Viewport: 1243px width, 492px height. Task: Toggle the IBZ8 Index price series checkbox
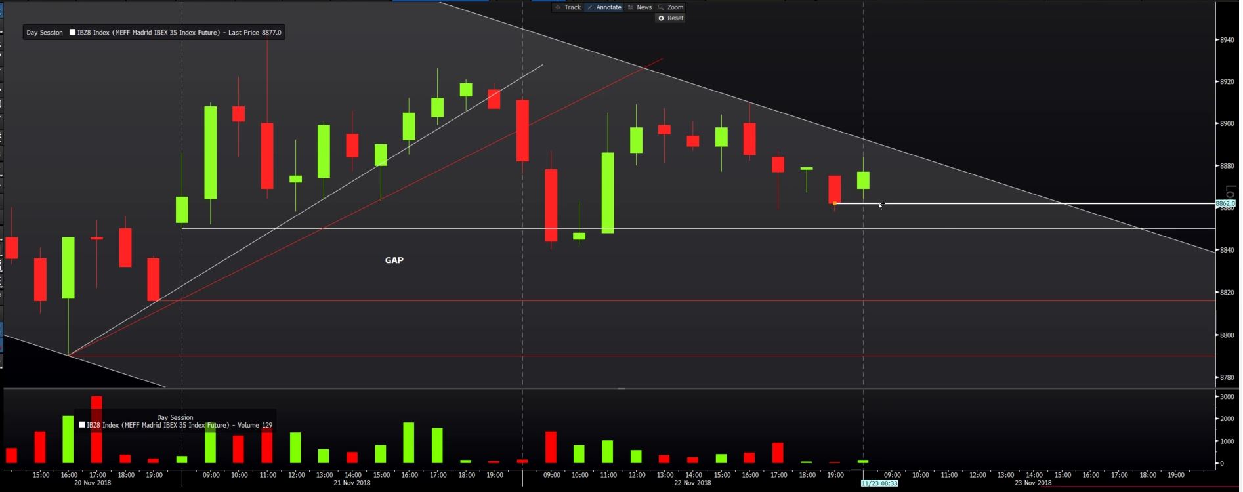coord(73,32)
